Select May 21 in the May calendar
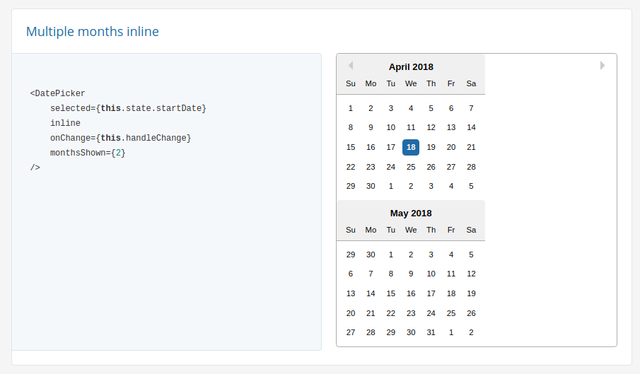This screenshot has width=640, height=374. pos(371,313)
